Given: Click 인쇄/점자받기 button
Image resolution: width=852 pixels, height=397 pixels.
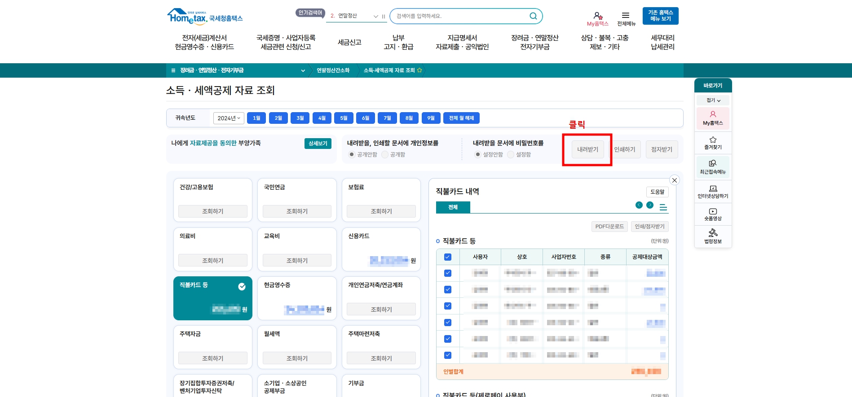Looking at the screenshot, I should coord(649,227).
